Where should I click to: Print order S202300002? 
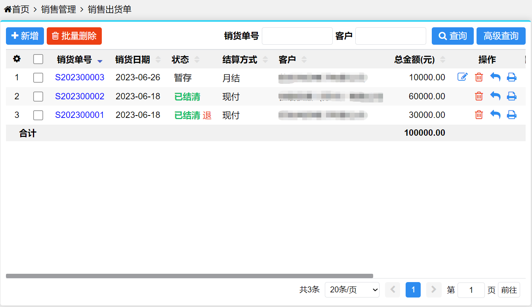[512, 96]
